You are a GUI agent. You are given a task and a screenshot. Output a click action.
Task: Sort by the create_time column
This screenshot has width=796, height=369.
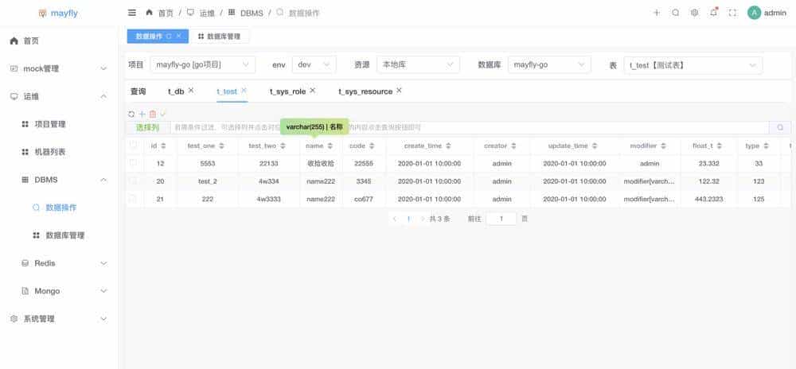click(x=447, y=146)
